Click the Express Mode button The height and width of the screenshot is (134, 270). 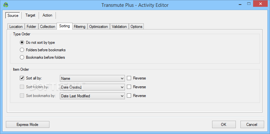28,124
